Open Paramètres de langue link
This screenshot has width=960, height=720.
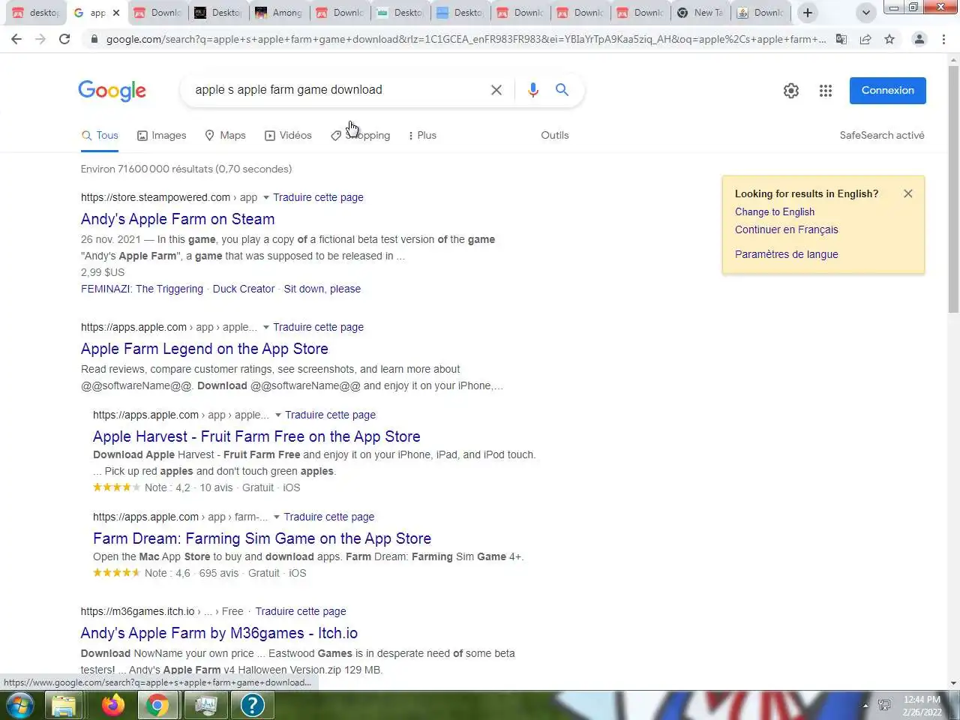pyautogui.click(x=787, y=254)
